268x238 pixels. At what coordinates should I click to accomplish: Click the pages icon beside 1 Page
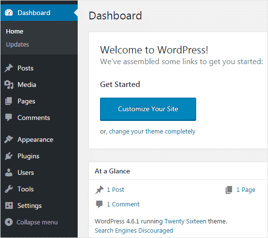point(229,190)
